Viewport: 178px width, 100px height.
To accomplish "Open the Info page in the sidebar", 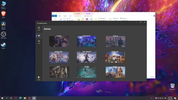I will pos(39,42).
